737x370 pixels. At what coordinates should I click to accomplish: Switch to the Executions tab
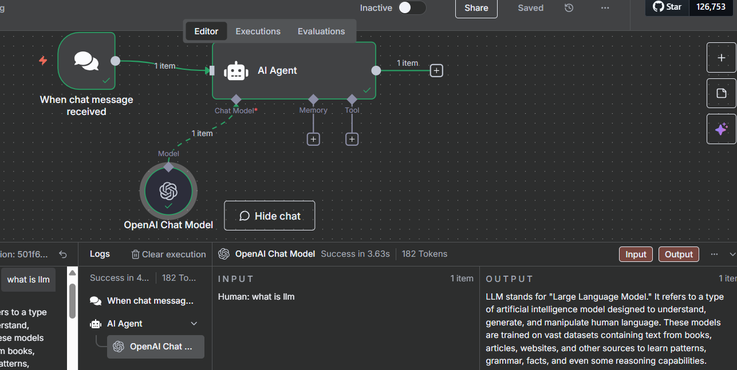coord(258,31)
